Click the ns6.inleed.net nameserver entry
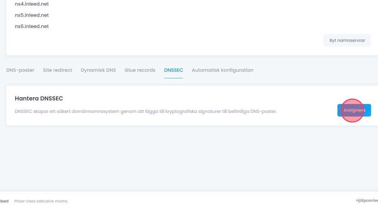The width and height of the screenshot is (378, 211). [32, 26]
